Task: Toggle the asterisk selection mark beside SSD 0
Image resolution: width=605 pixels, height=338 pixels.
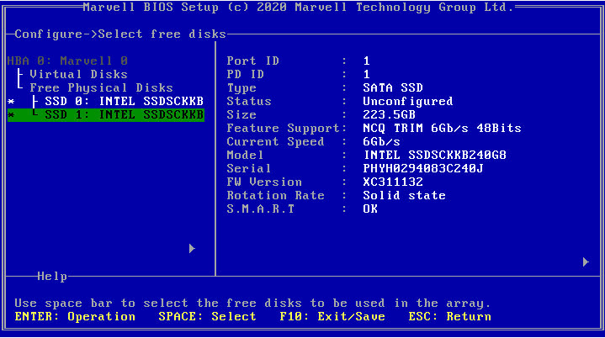Action: [11, 102]
